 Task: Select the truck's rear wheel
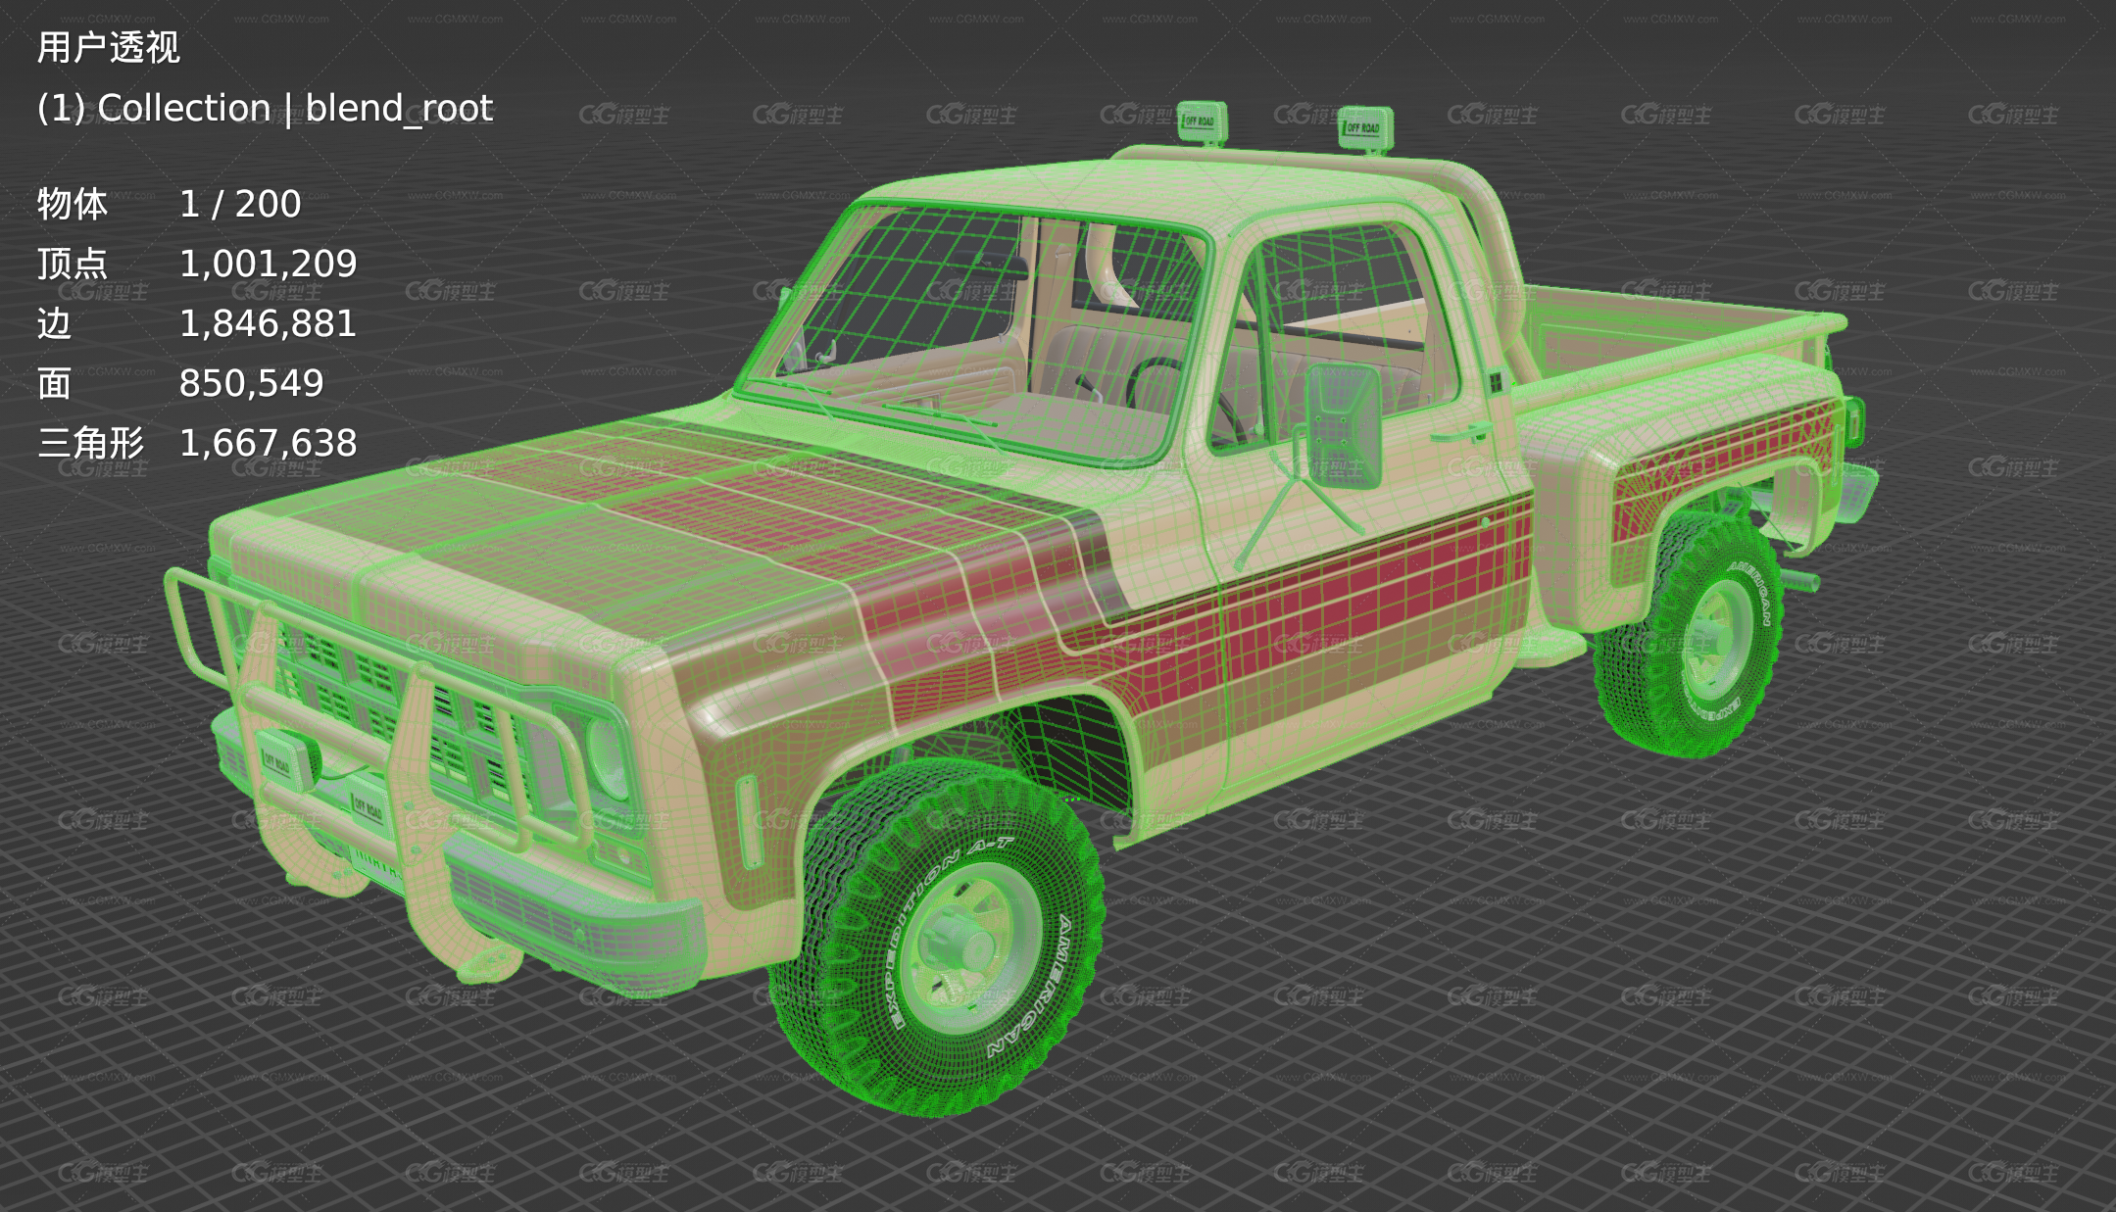click(1688, 634)
